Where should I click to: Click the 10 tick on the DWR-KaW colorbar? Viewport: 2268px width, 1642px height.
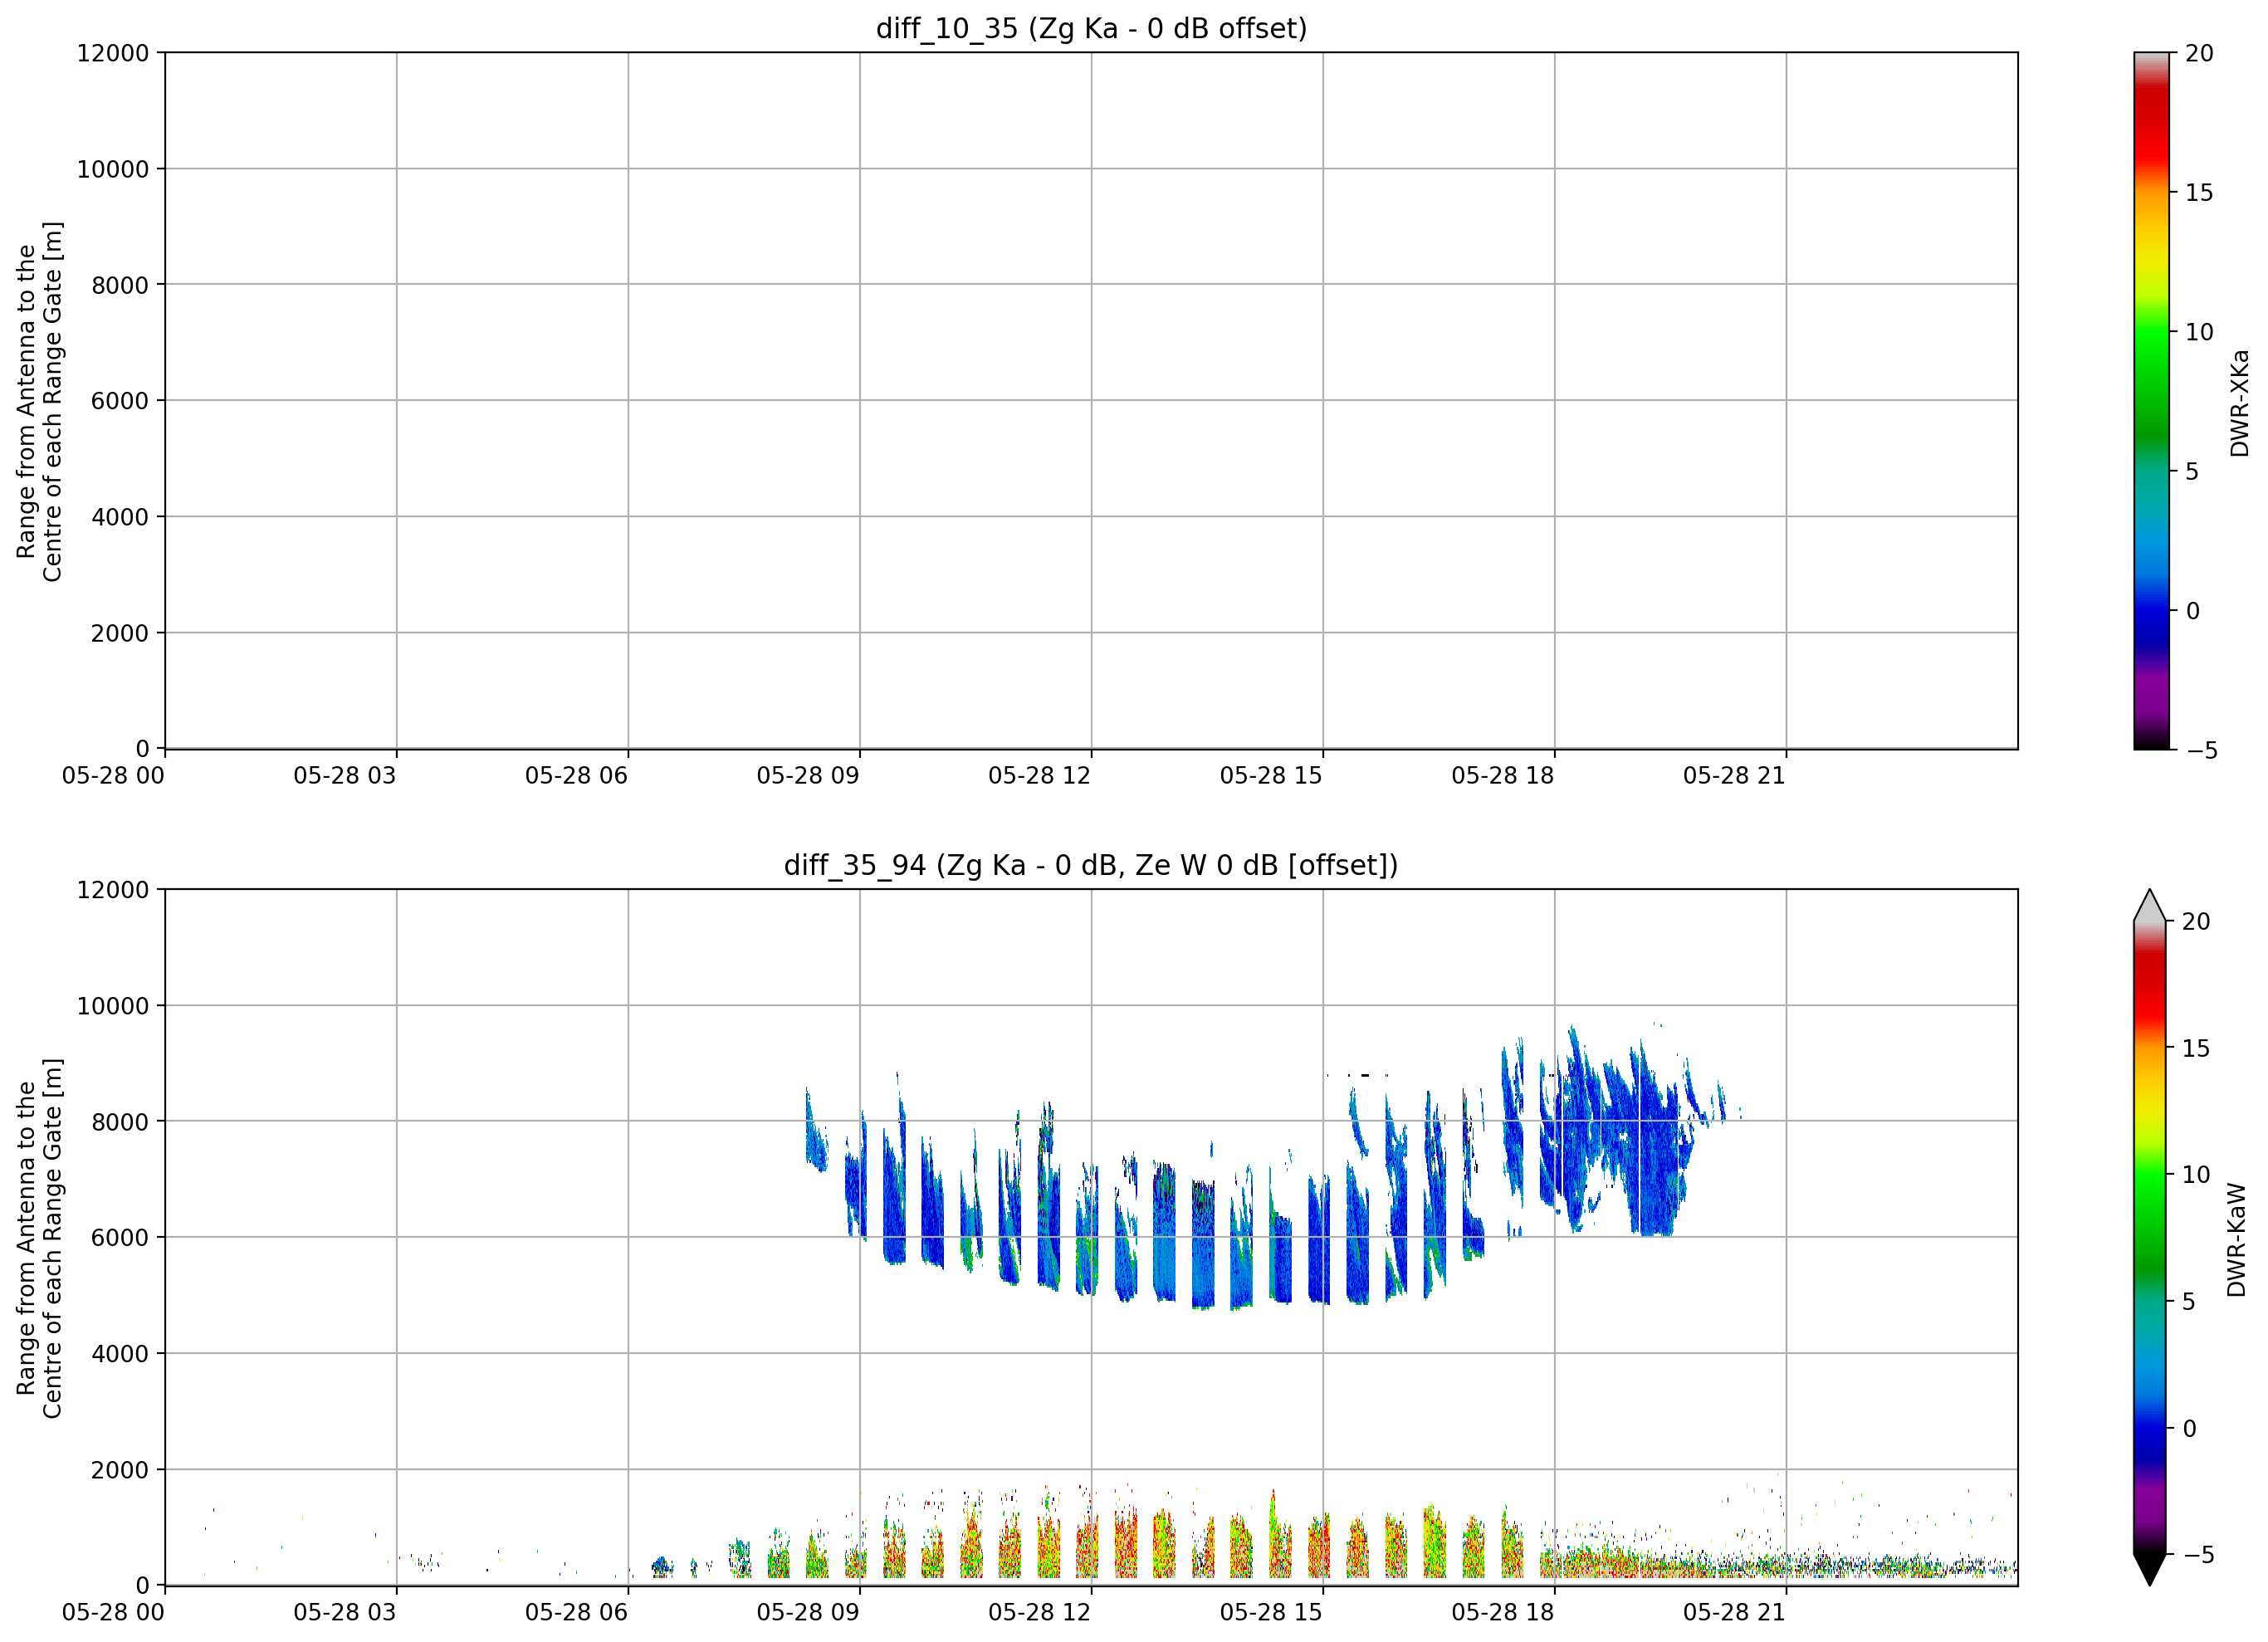[2195, 1175]
